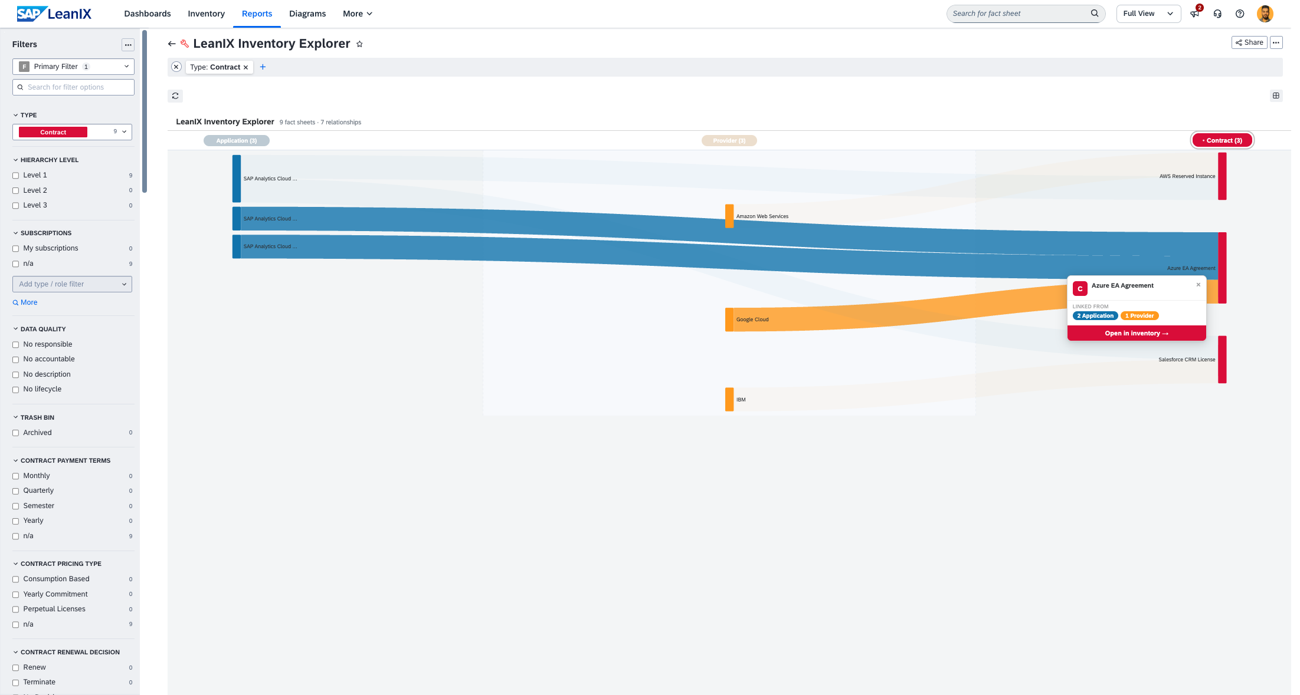
Task: Click the More search link in Subscriptions
Action: 25,302
